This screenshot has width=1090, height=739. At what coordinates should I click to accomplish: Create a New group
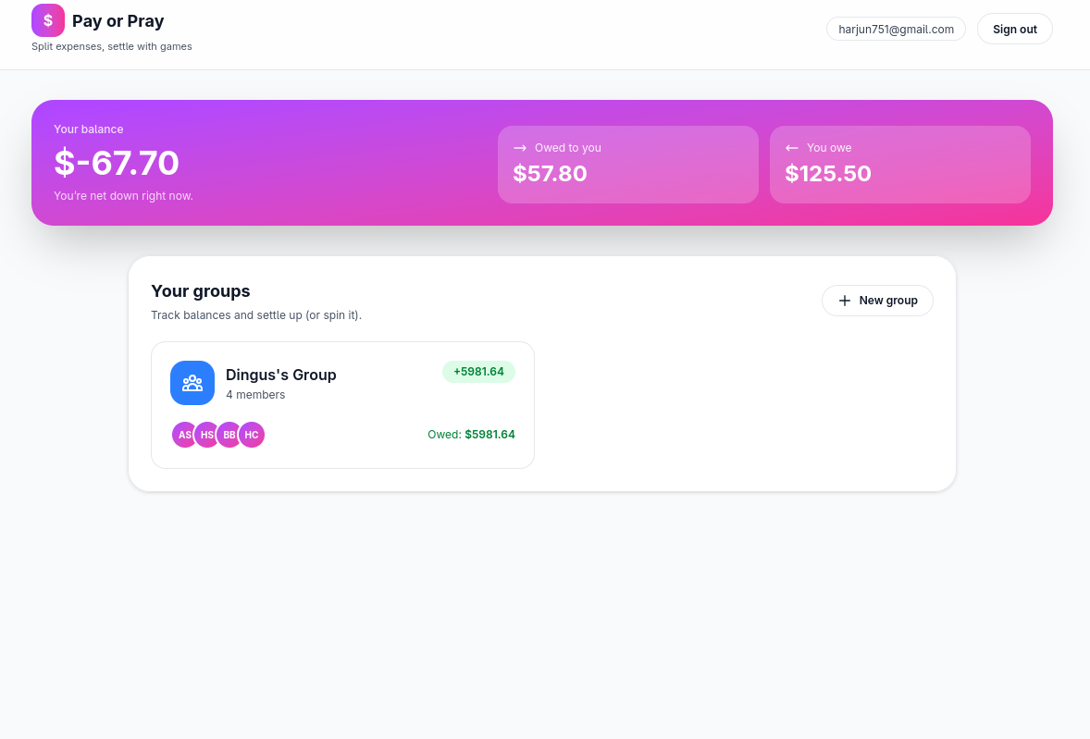[x=877, y=301]
